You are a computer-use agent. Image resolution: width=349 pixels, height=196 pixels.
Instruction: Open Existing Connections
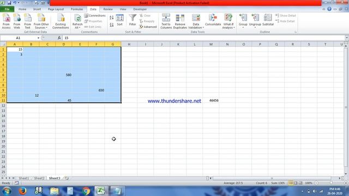click(61, 21)
